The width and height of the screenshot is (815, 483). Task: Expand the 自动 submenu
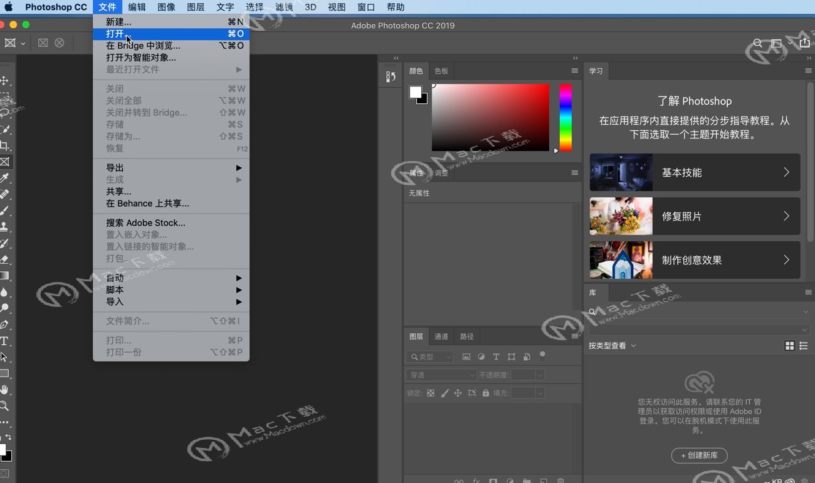[171, 278]
